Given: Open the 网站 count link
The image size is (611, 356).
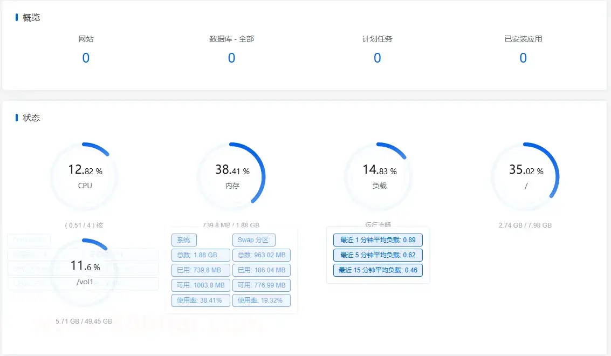Looking at the screenshot, I should 86,58.
